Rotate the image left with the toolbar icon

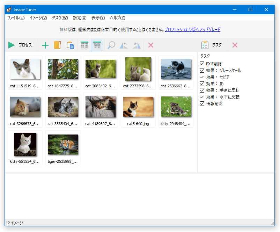click(124, 45)
